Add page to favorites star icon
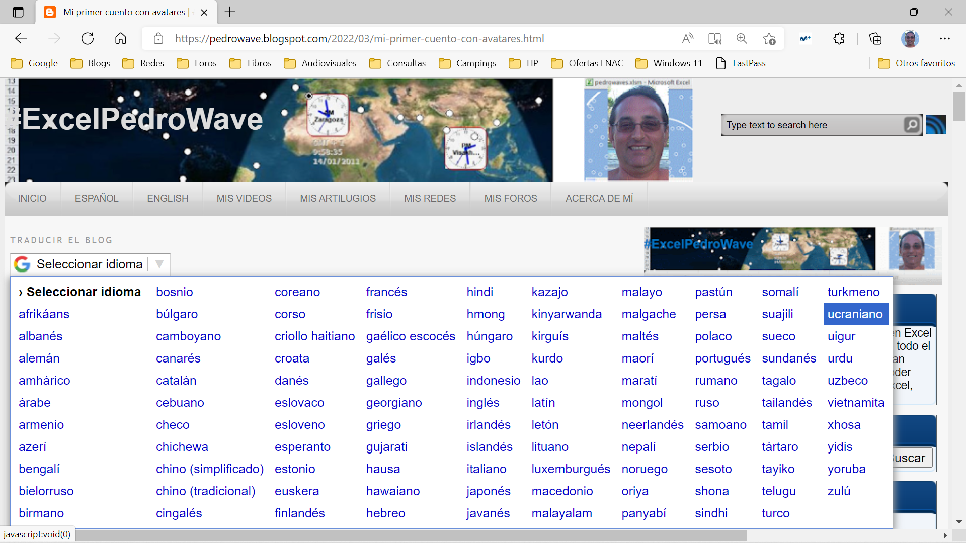Screen dimensions: 966x543 coord(769,39)
